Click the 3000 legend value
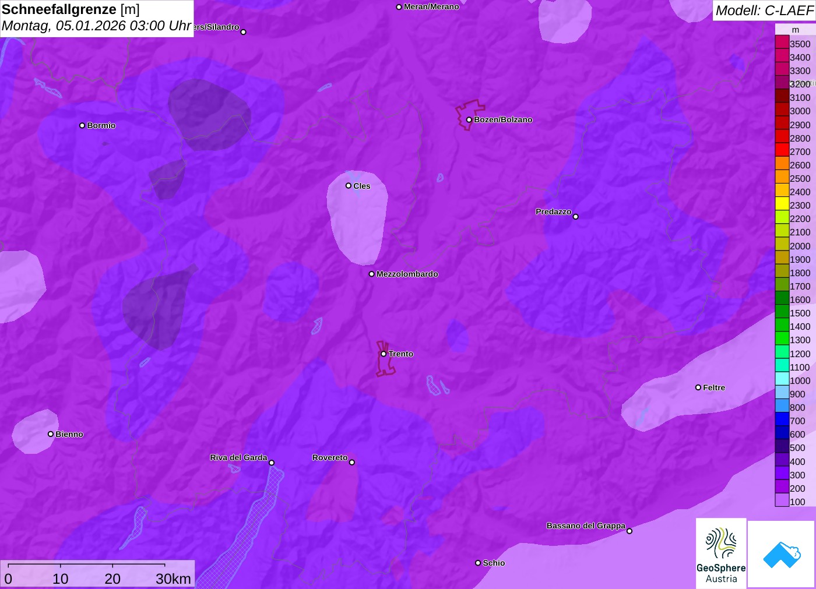816x589 pixels. (x=800, y=111)
